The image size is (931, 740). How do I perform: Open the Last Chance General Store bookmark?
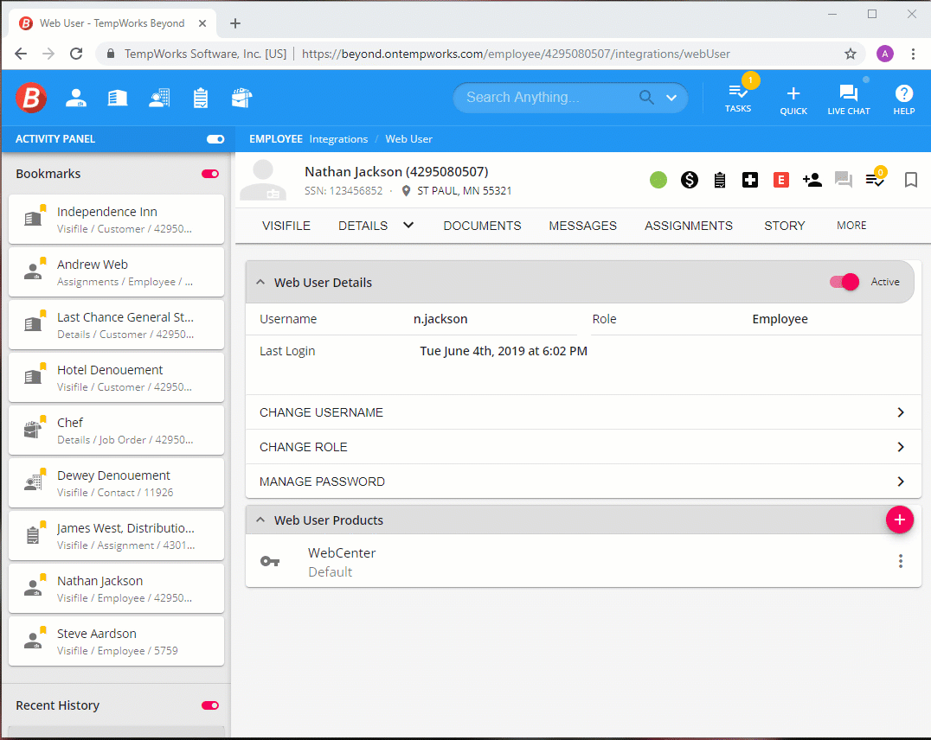click(x=116, y=325)
